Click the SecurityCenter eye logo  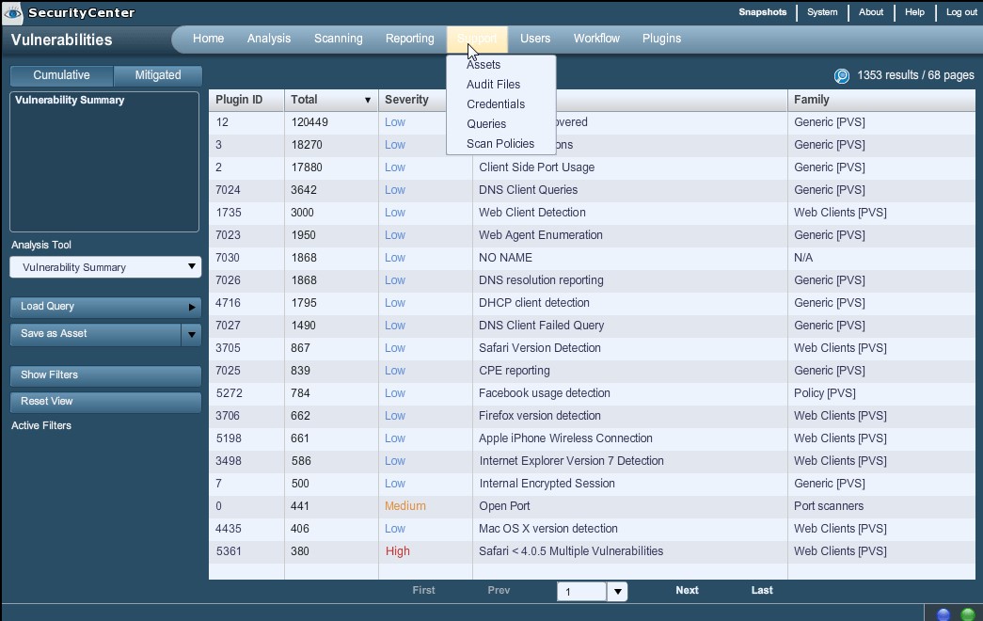click(12, 13)
